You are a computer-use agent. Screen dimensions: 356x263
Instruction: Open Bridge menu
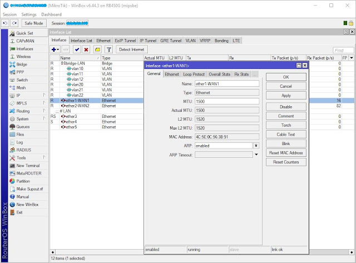click(x=22, y=64)
